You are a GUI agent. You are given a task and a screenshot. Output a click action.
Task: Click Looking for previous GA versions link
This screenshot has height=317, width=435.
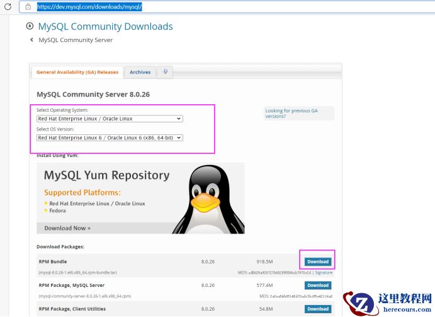coord(291,114)
